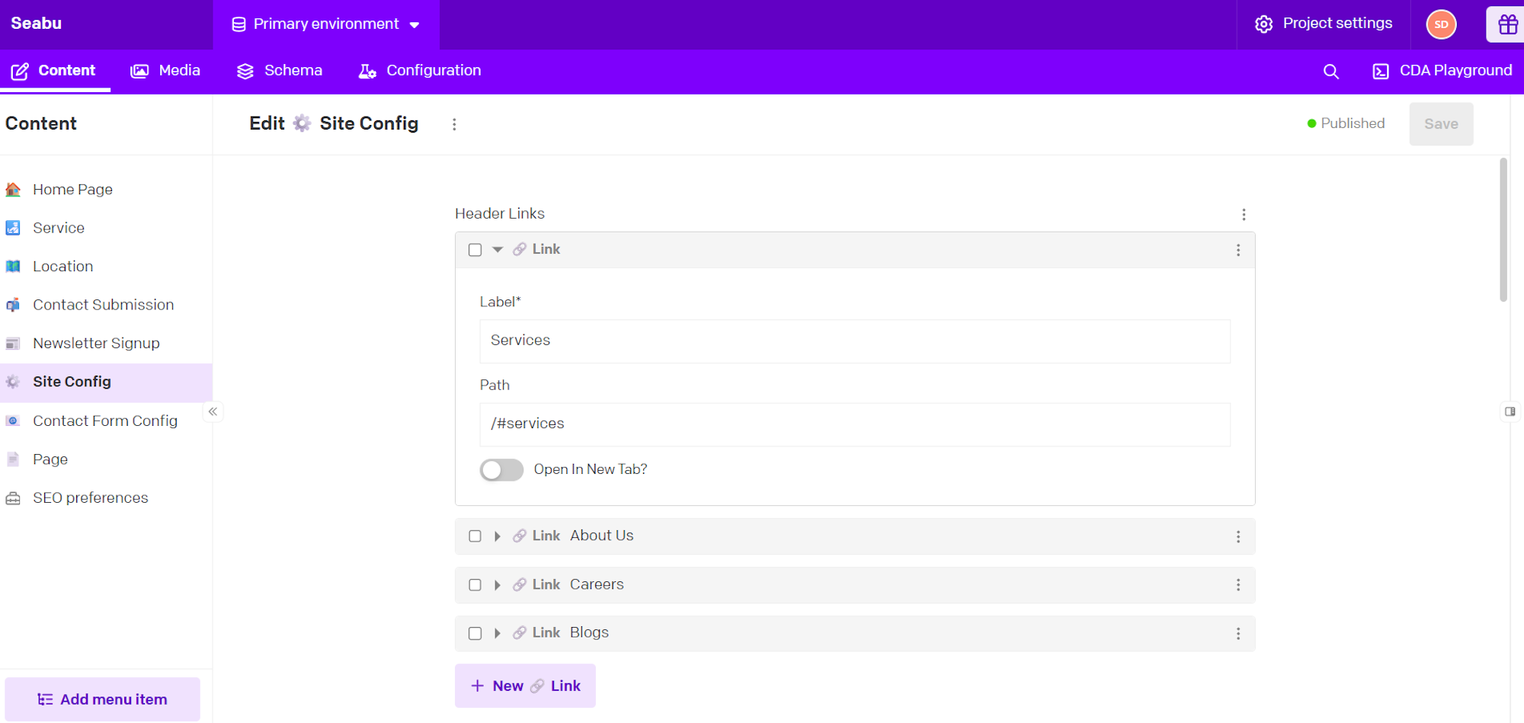Open options menu for Careers link
Screen dimensions: 1524x723
pyautogui.click(x=1237, y=585)
